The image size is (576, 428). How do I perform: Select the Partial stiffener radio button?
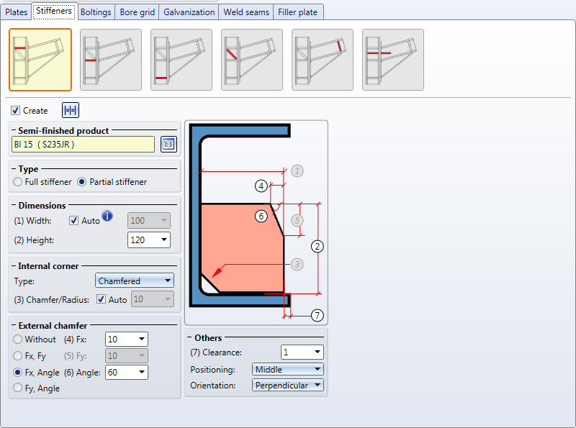(x=82, y=182)
